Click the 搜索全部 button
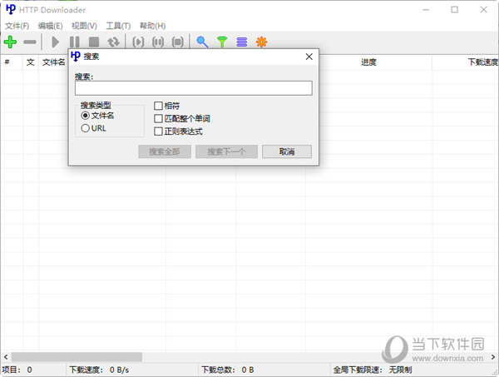The width and height of the screenshot is (499, 377). [x=165, y=151]
